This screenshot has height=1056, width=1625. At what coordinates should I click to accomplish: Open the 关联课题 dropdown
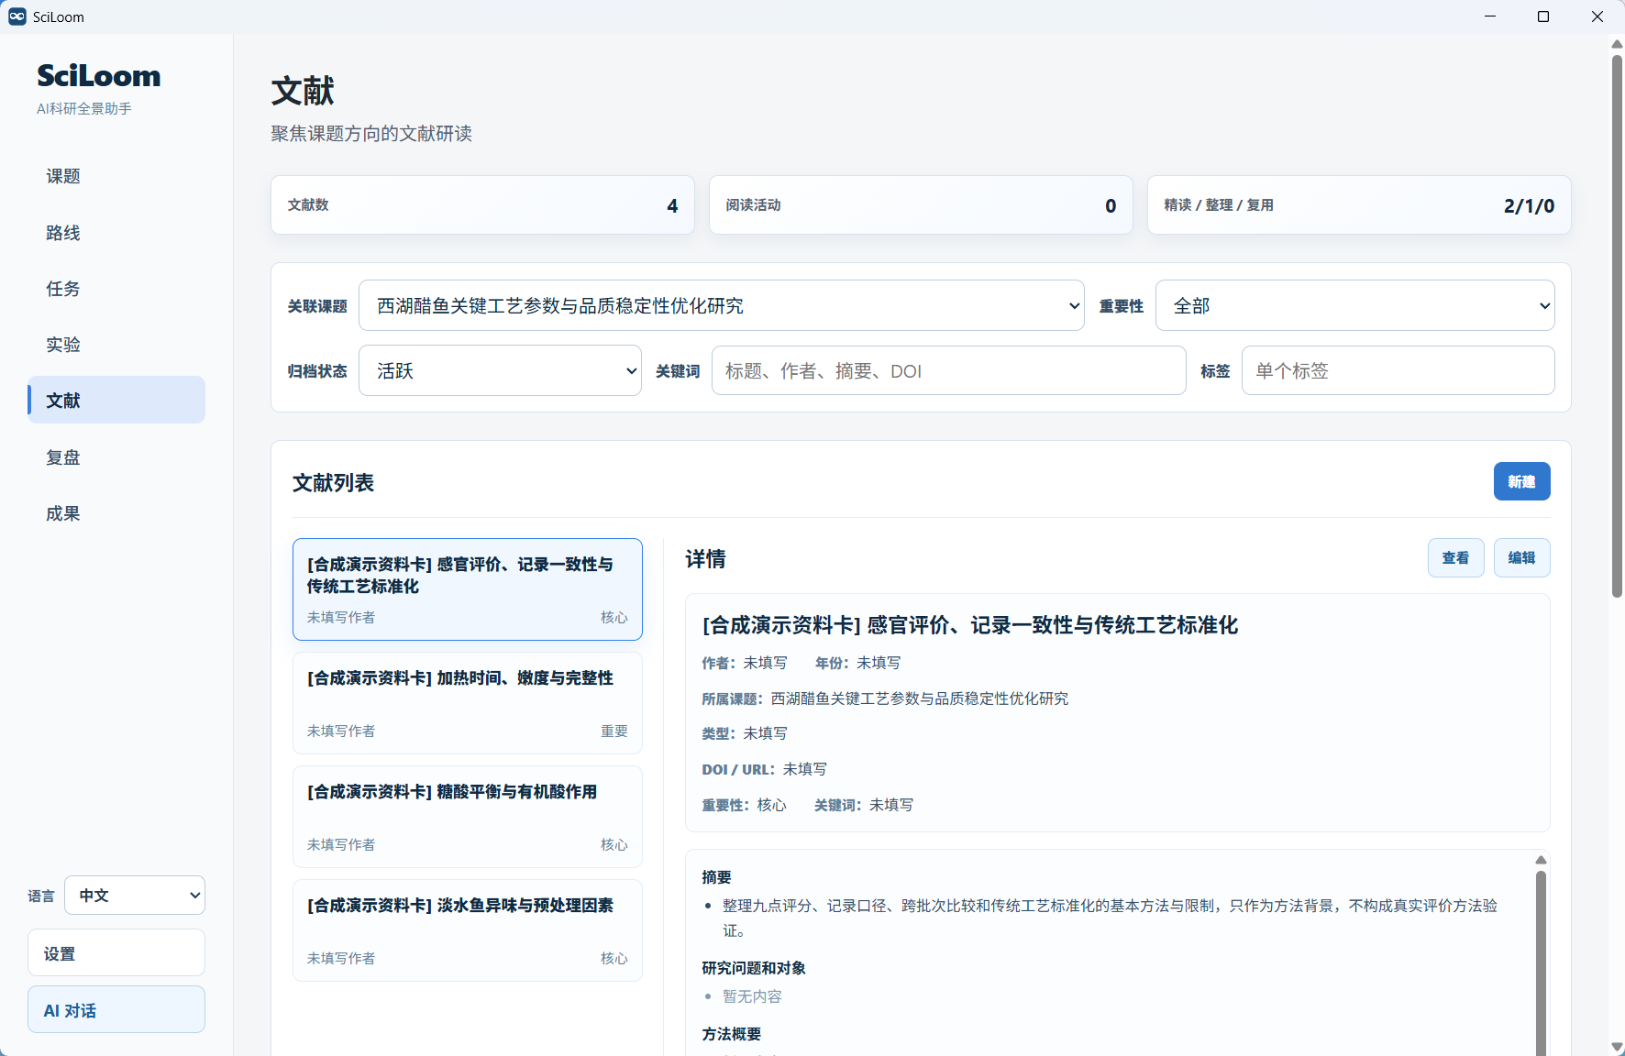coord(722,305)
